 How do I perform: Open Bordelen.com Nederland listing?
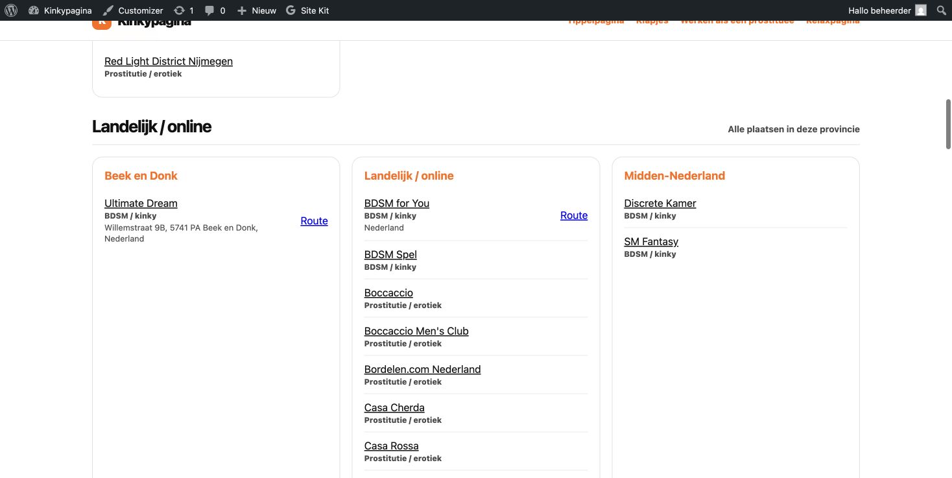point(423,369)
